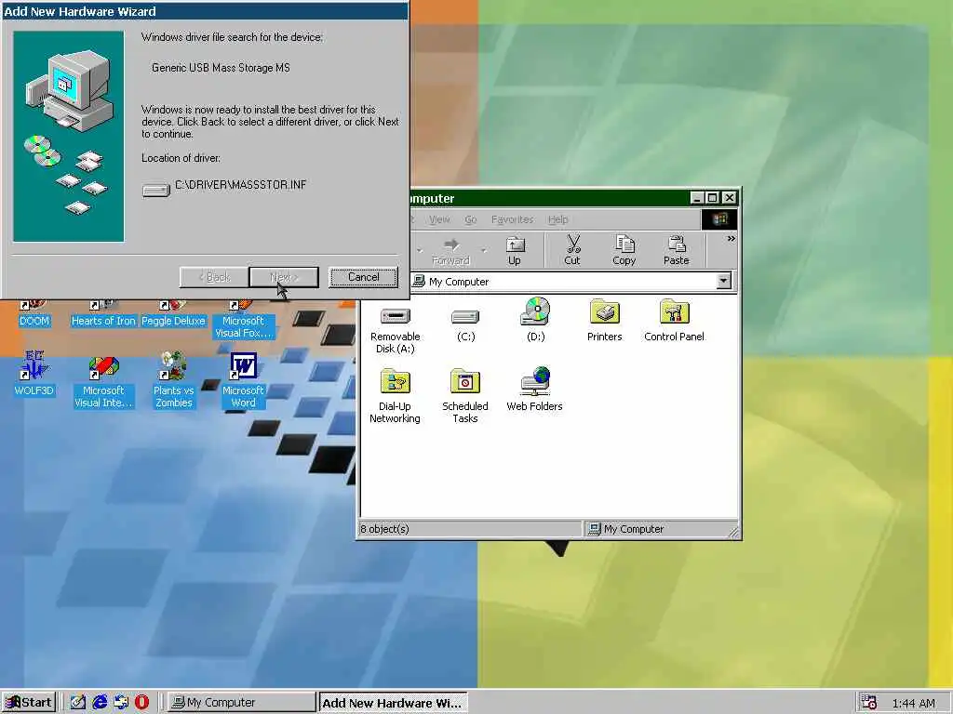Switch to Add New Hardware Wizard taskbar button

[394, 703]
